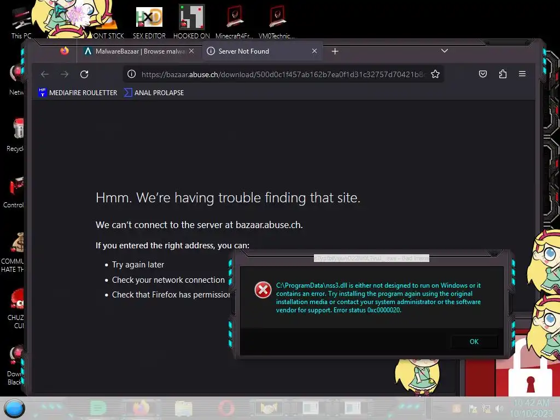Open the taskbar clock showing 10:42 AM
This screenshot has height=420, width=560.
[531, 408]
